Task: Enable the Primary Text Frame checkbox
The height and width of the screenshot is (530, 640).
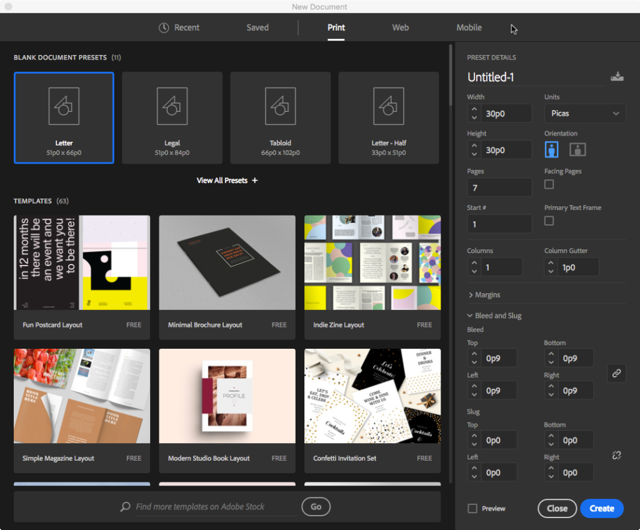Action: point(549,221)
